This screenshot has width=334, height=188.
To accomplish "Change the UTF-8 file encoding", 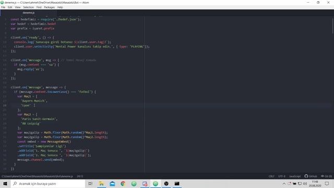I will 282,177.
